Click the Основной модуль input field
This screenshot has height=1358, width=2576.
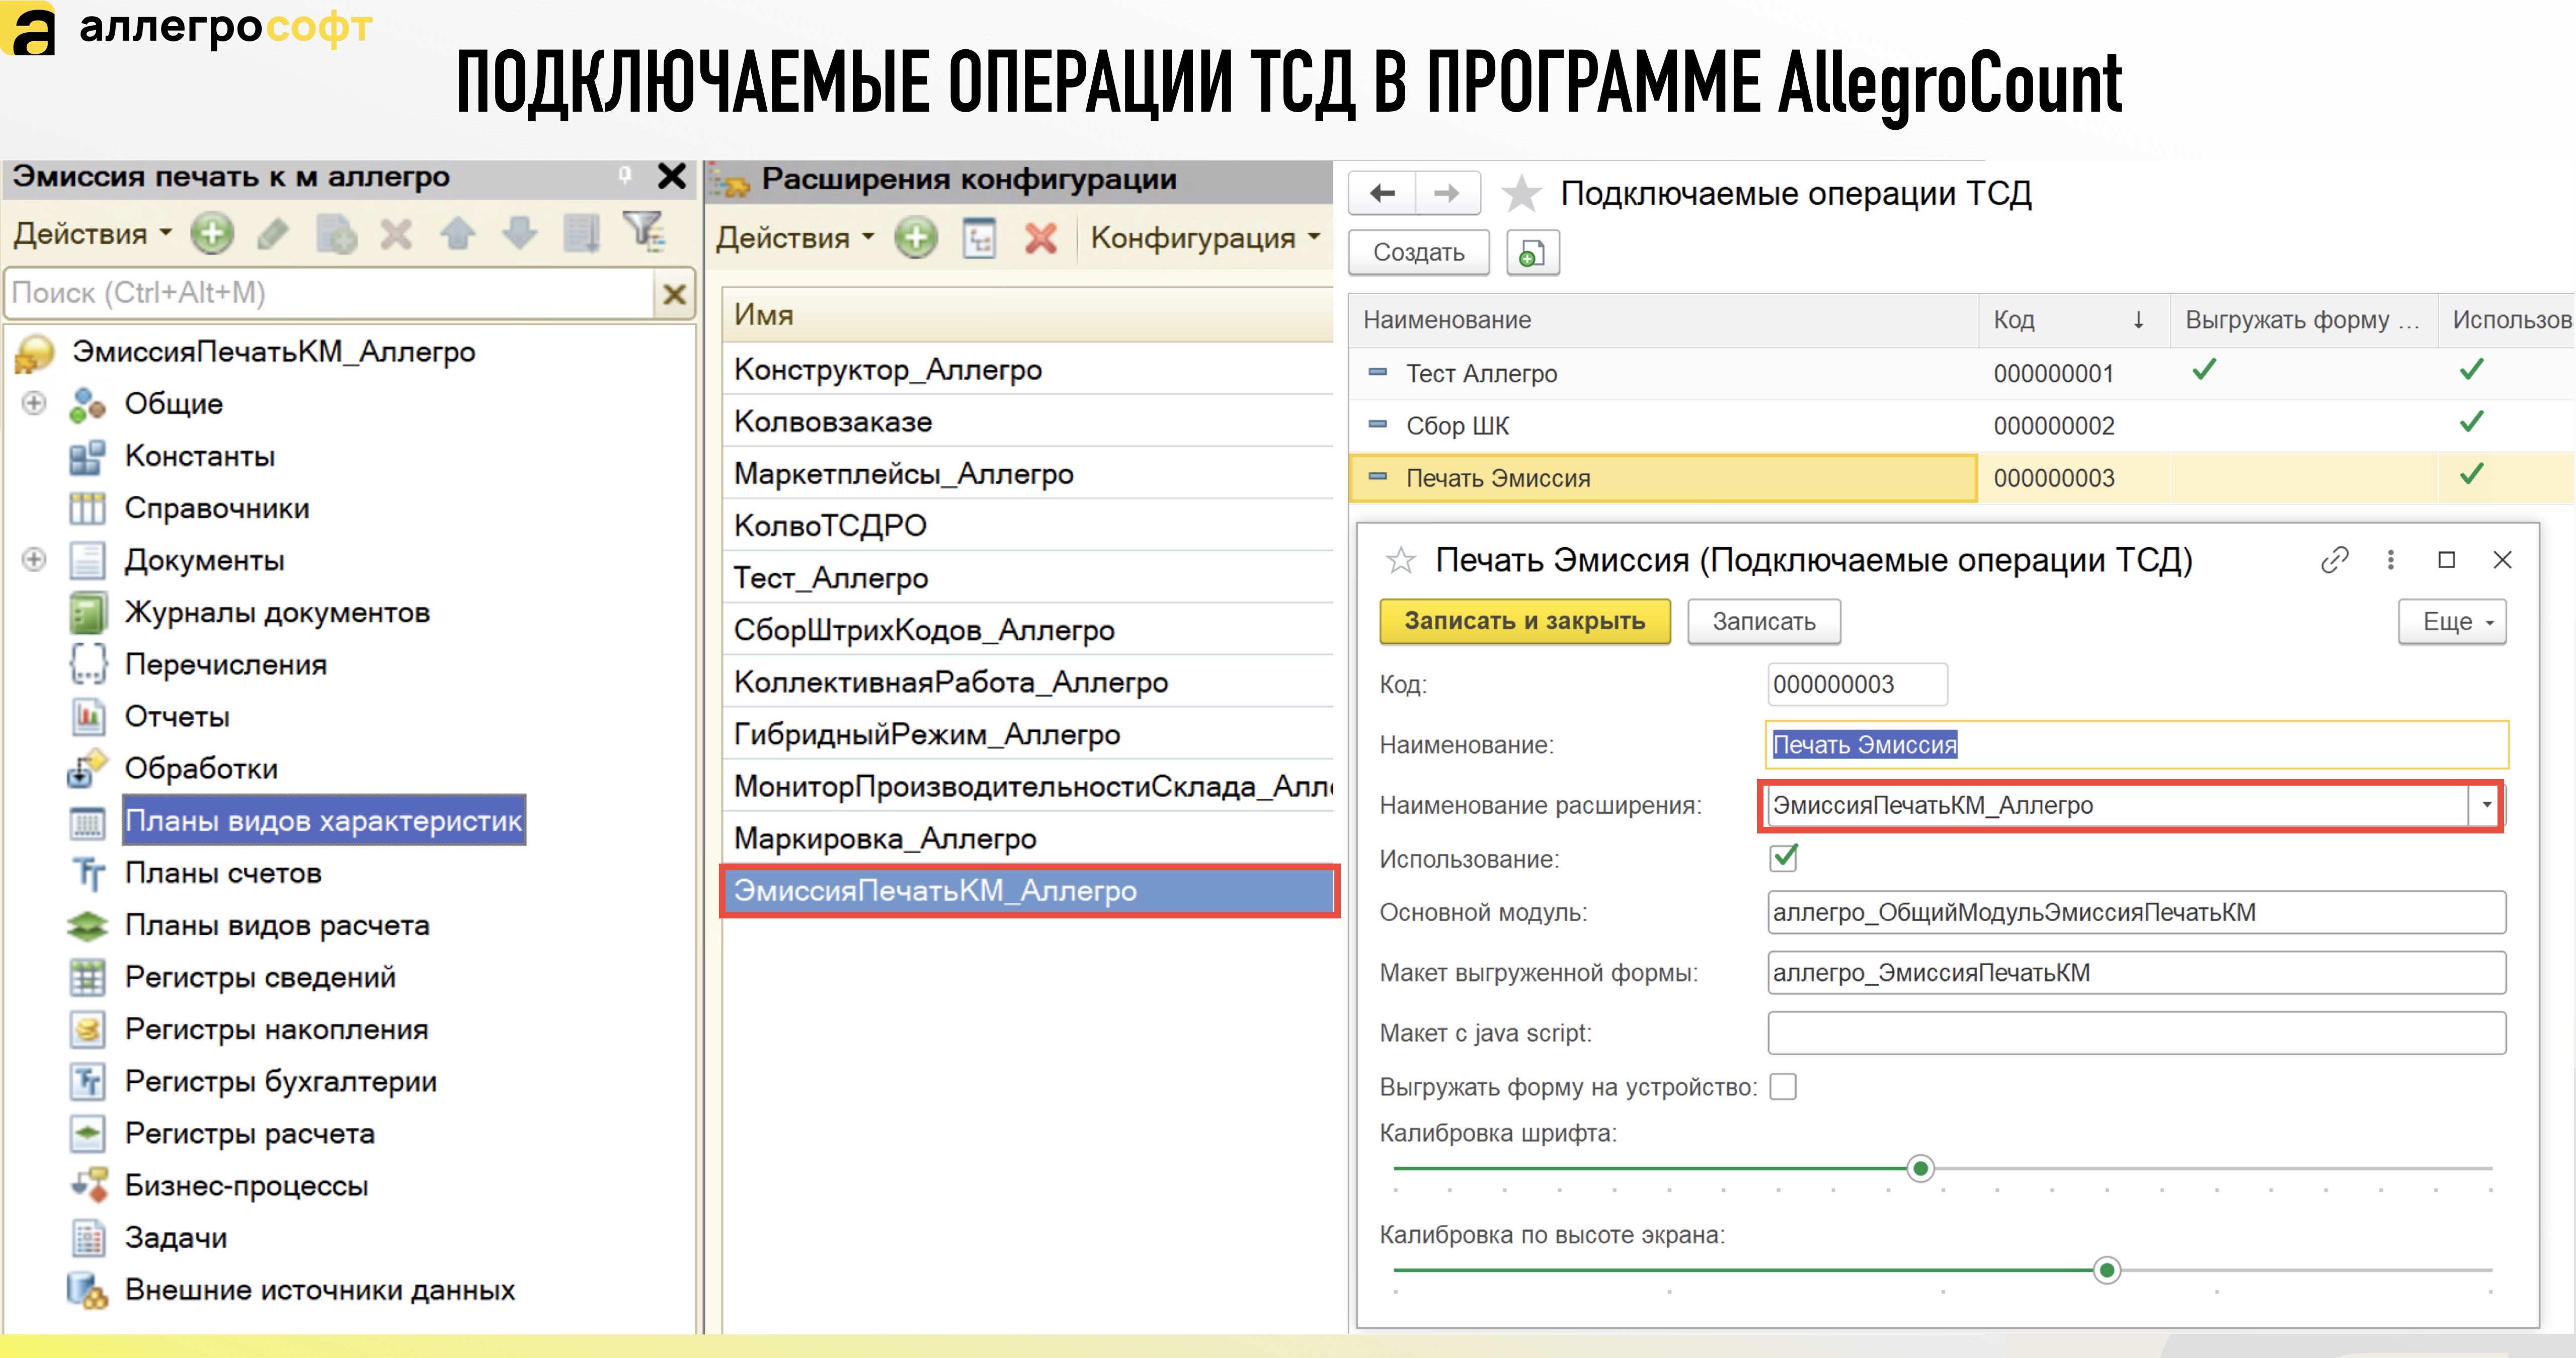click(2137, 912)
